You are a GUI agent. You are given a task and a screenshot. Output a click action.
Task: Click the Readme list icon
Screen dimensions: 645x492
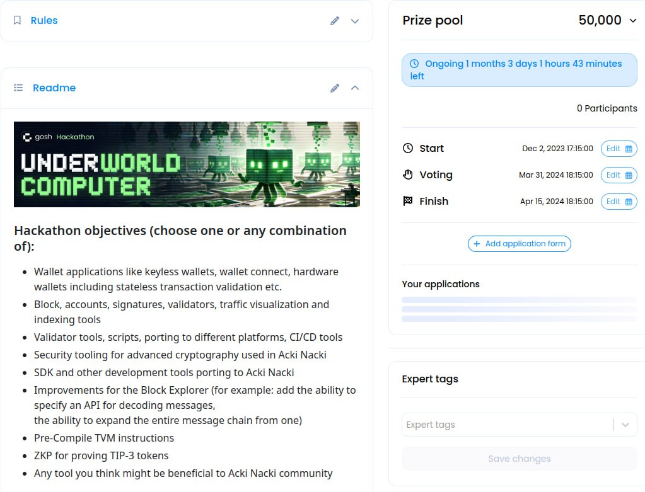tap(18, 88)
